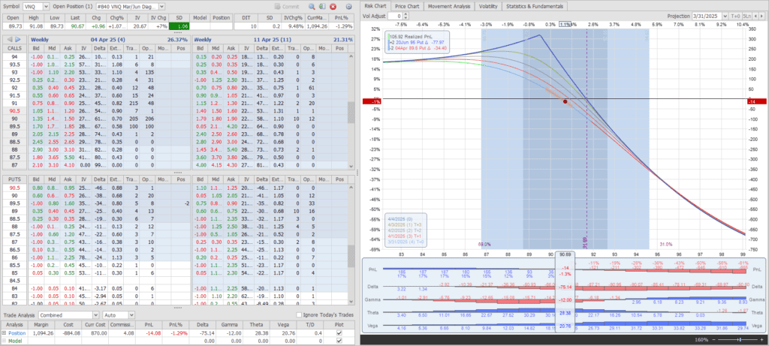Screen dimensions: 769x346
Task: Expand the Model analysis row
Action: (4, 340)
